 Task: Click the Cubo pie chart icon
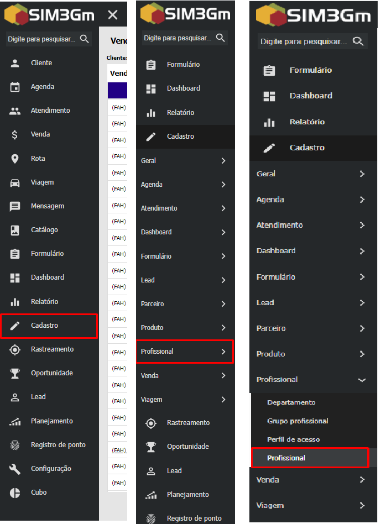coord(15,493)
